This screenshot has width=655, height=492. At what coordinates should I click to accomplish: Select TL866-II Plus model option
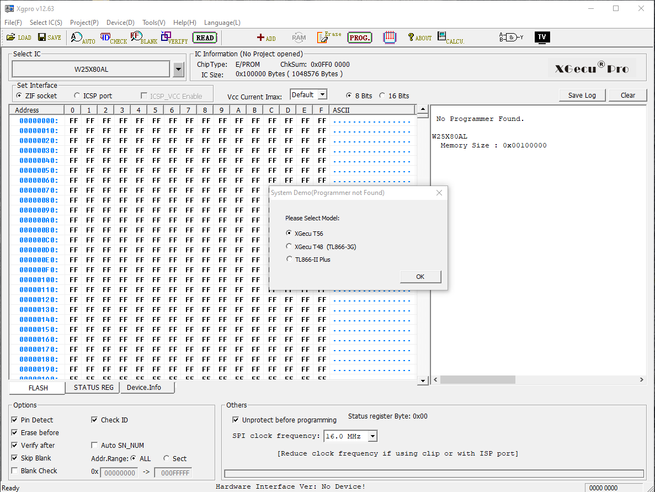tap(289, 259)
